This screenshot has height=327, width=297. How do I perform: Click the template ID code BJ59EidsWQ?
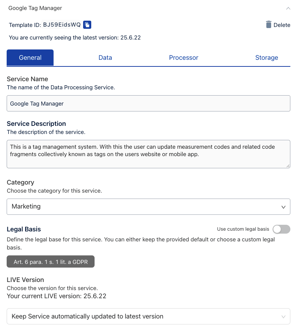click(x=62, y=25)
